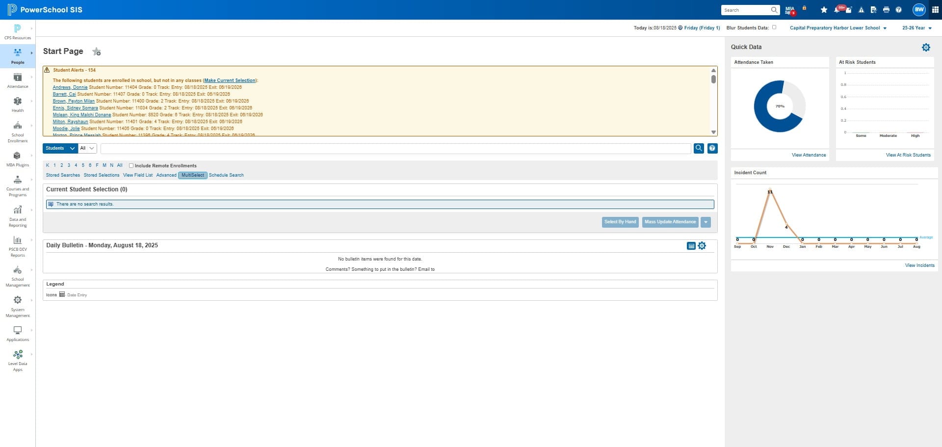Open the favorites star in header

pyautogui.click(x=824, y=10)
